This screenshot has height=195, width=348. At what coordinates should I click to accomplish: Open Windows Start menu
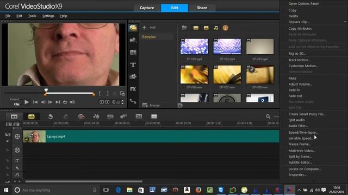point(6,190)
